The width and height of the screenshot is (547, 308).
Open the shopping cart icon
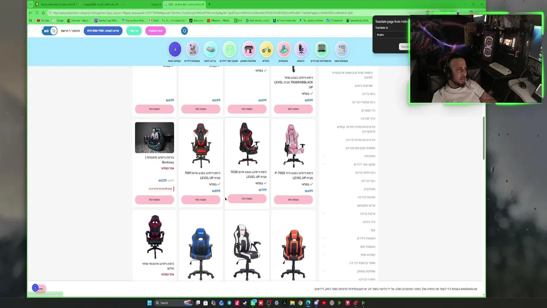pos(53,31)
